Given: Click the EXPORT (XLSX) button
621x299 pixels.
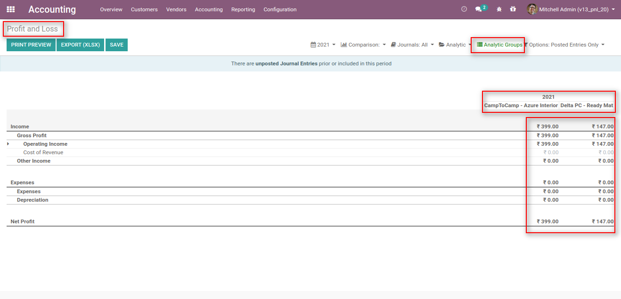Looking at the screenshot, I should click(x=80, y=44).
